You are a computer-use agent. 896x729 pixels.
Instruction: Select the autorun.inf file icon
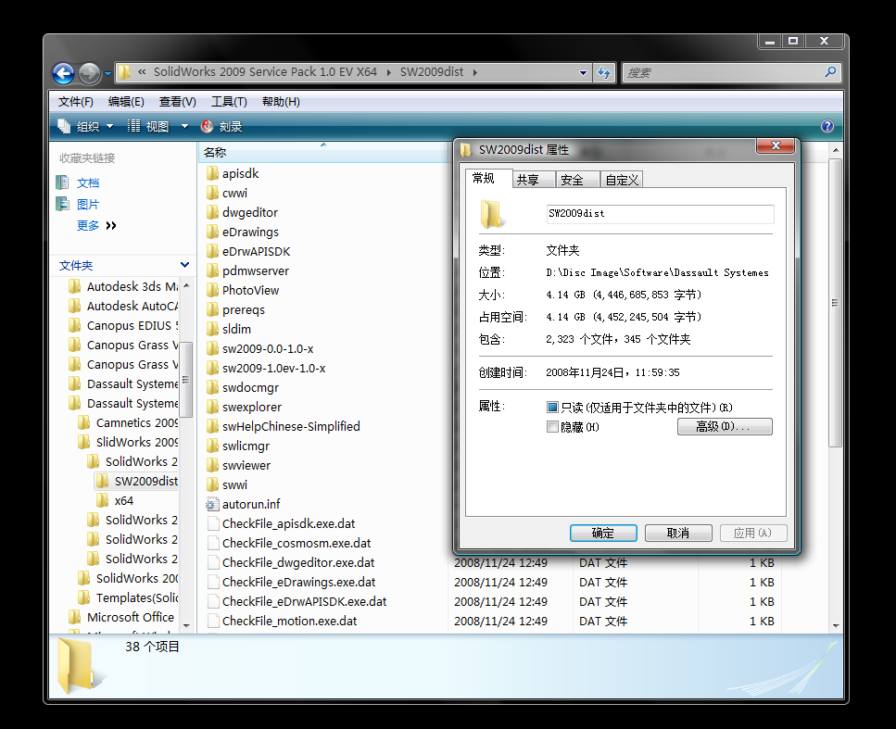(212, 504)
